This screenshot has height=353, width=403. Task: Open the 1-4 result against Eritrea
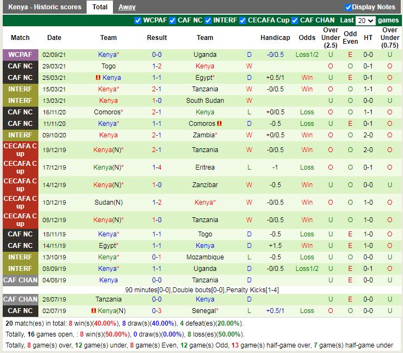pyautogui.click(x=157, y=167)
